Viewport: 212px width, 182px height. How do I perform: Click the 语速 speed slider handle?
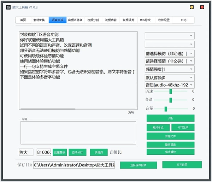[171, 91]
